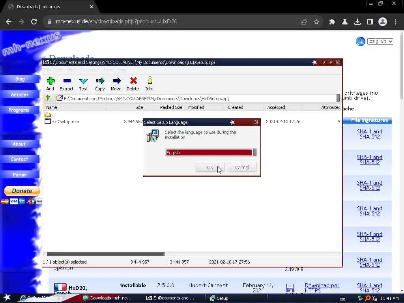
Task: Open Download per HTTPS link for HxD20 French
Action: [x=322, y=288]
